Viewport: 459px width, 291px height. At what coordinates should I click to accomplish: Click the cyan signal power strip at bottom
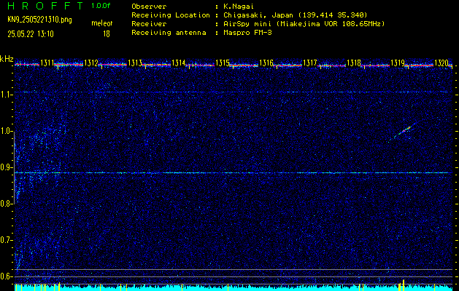pyautogui.click(x=234, y=288)
